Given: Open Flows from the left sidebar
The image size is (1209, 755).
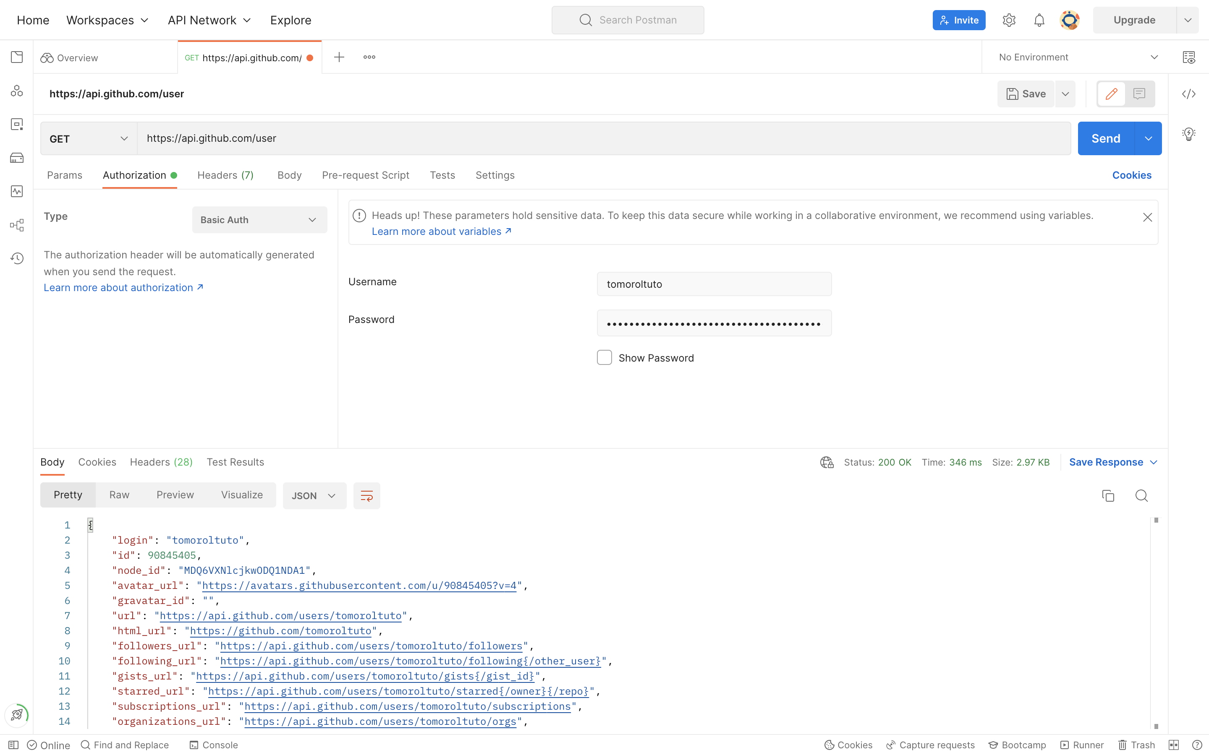Looking at the screenshot, I should (17, 225).
